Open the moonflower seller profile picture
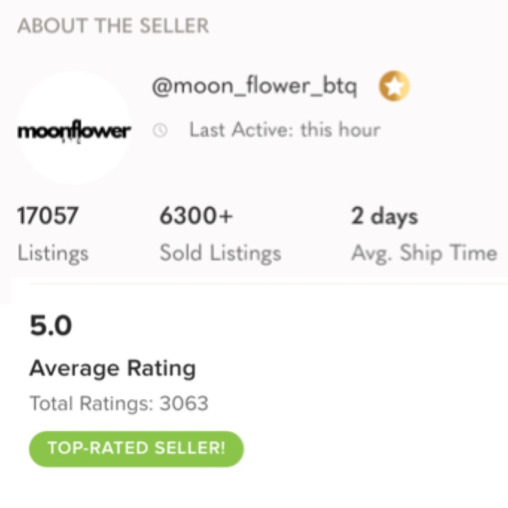The image size is (508, 508). (74, 128)
